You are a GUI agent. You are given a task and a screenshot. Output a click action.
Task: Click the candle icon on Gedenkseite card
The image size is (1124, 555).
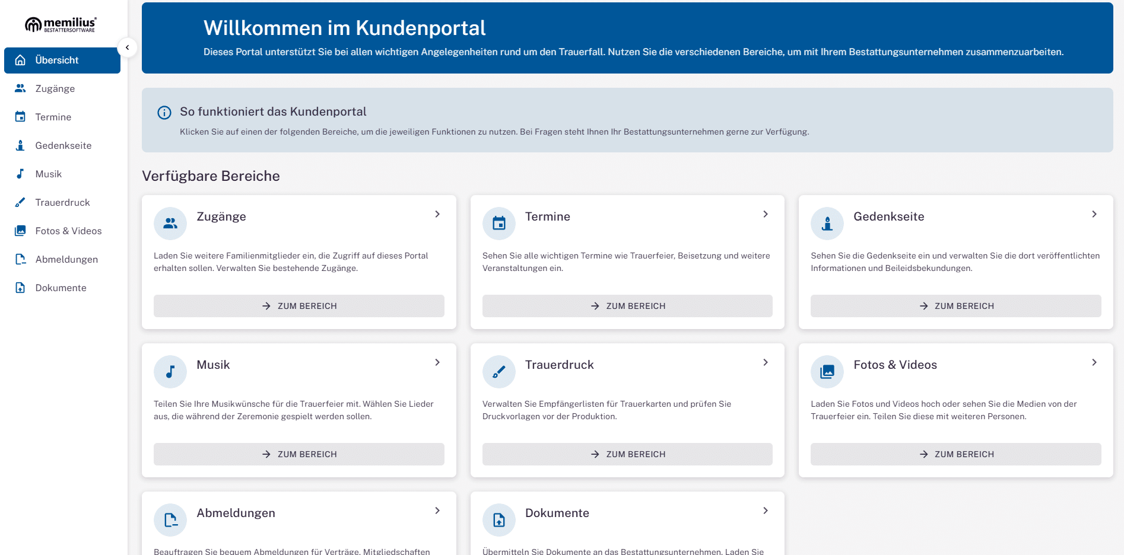pyautogui.click(x=827, y=224)
